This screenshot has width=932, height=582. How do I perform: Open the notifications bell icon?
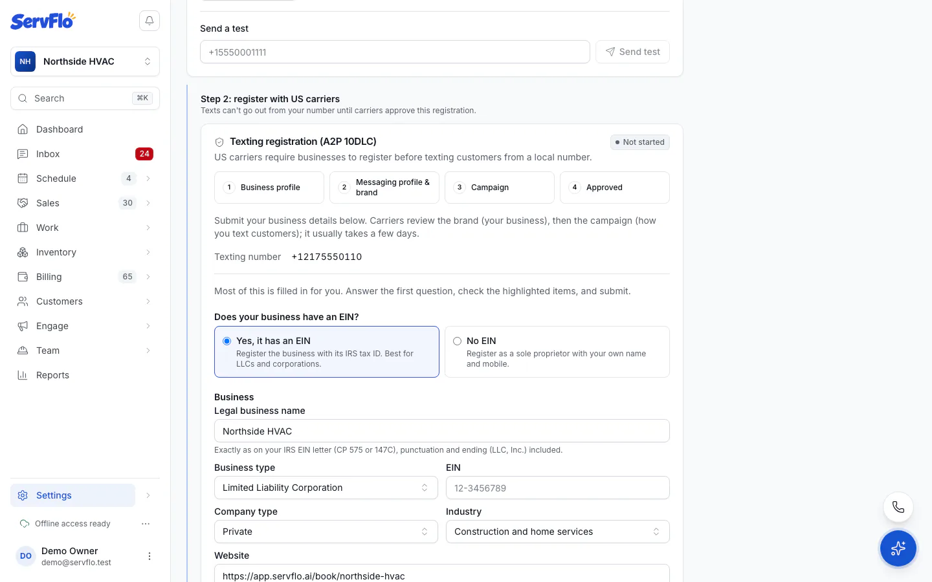coord(150,21)
